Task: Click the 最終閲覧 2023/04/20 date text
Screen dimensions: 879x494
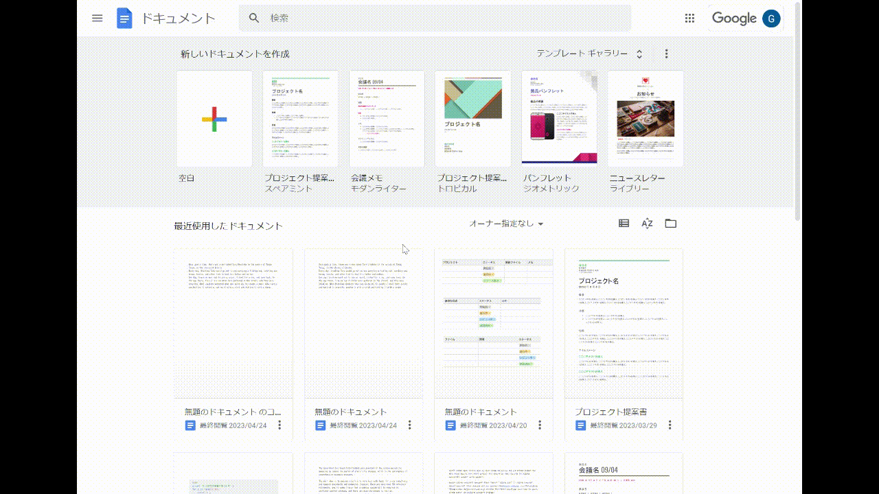Action: (494, 425)
